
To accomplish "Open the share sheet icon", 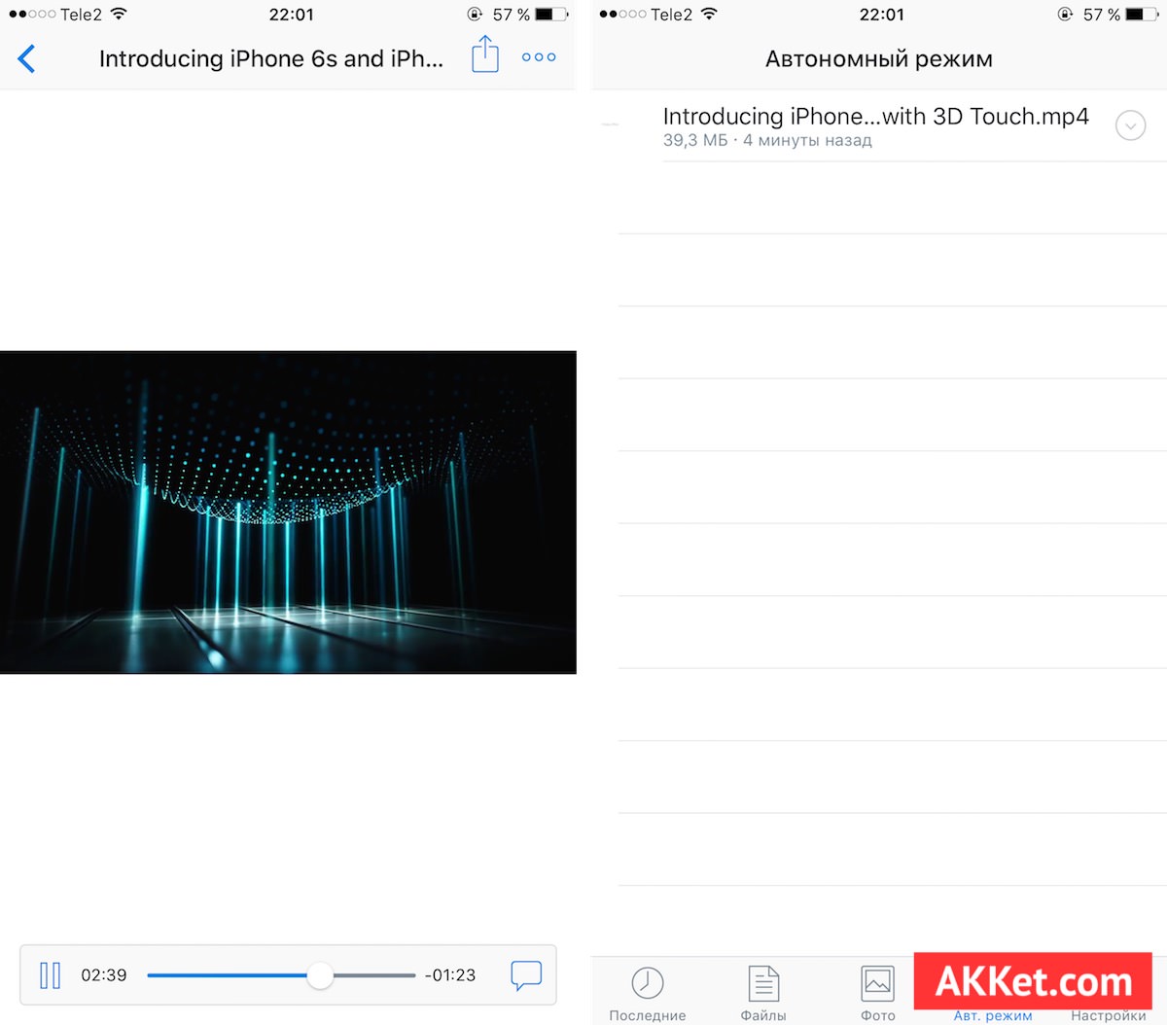I will tap(484, 54).
